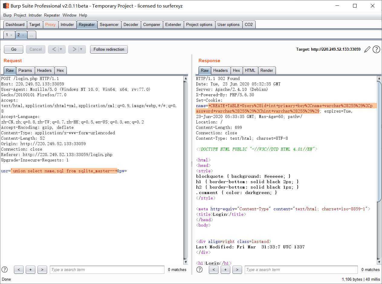Focus the Response search term field
382x284 pixels.
click(301, 270)
